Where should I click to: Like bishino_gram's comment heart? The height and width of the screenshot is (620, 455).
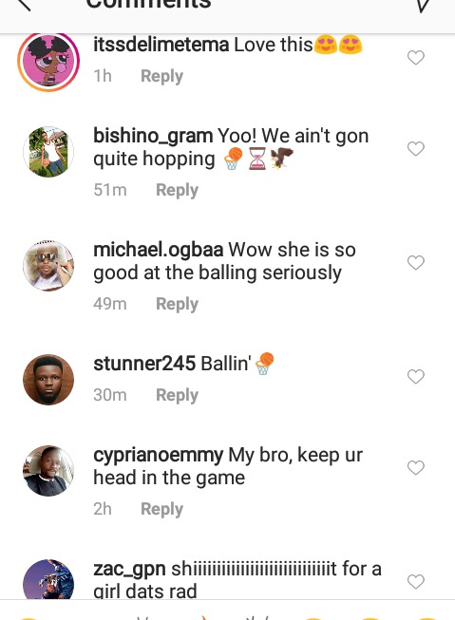[415, 149]
